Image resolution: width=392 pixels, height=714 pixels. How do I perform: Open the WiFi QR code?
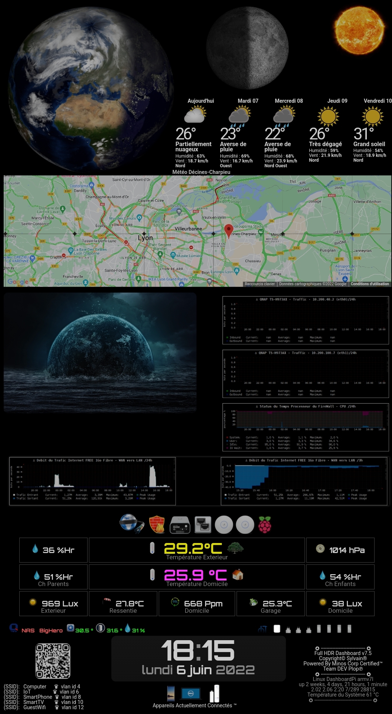coord(53,661)
